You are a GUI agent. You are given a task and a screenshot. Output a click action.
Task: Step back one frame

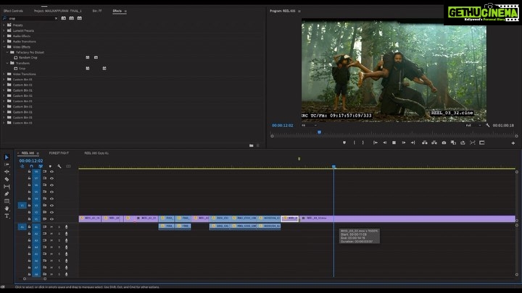(x=384, y=143)
